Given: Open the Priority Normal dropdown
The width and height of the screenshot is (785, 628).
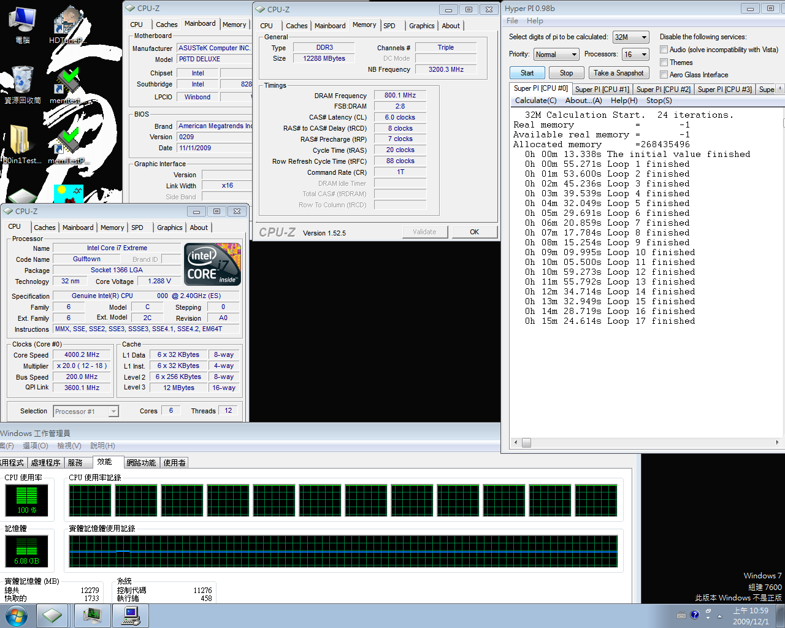Looking at the screenshot, I should (x=556, y=55).
